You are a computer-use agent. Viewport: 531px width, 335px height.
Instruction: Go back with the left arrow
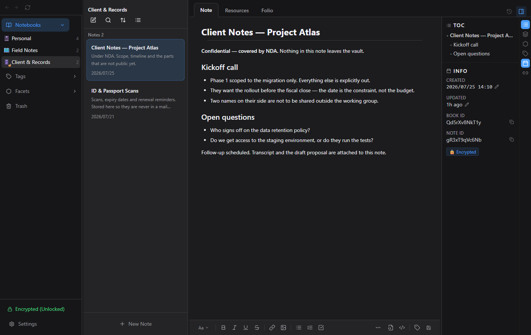coord(7,7)
